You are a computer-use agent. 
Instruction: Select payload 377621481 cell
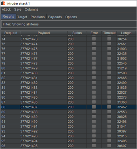click(44, 78)
